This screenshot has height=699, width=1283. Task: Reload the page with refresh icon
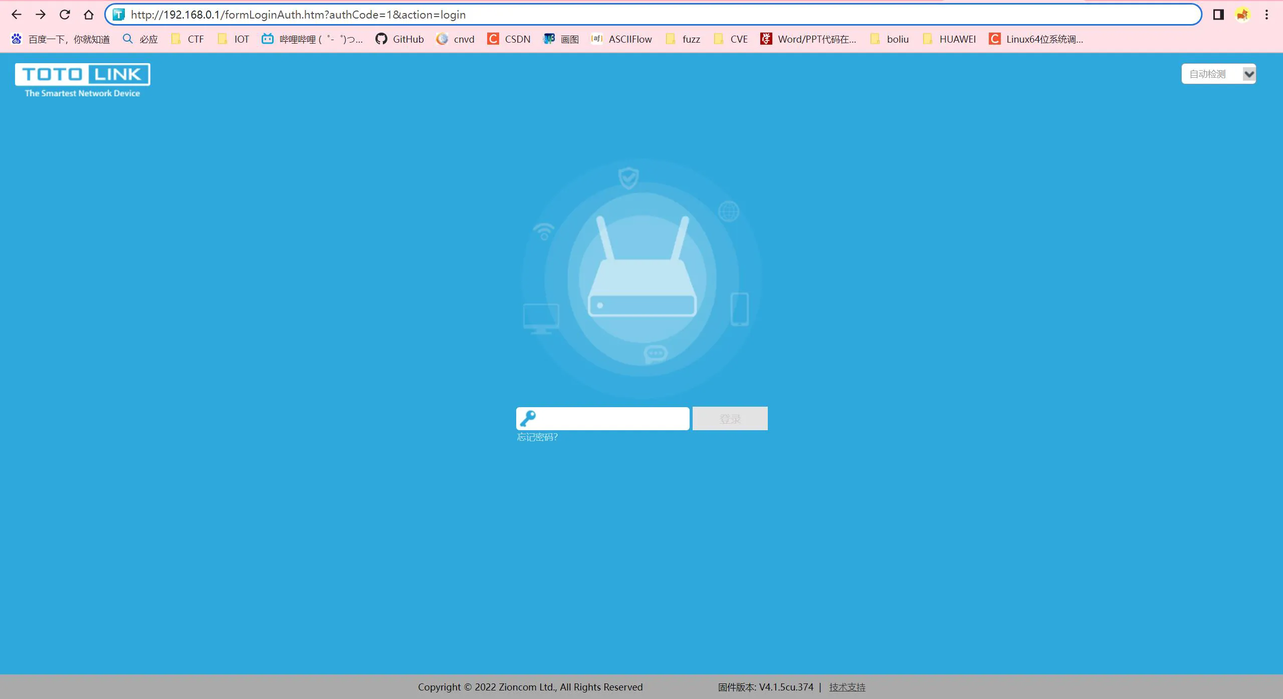tap(65, 15)
